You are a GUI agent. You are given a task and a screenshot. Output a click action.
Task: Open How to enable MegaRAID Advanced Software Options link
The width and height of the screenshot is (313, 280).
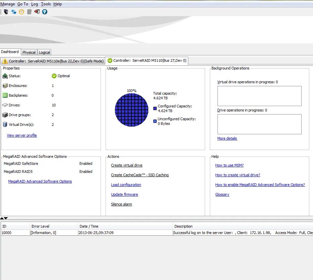pos(260,185)
